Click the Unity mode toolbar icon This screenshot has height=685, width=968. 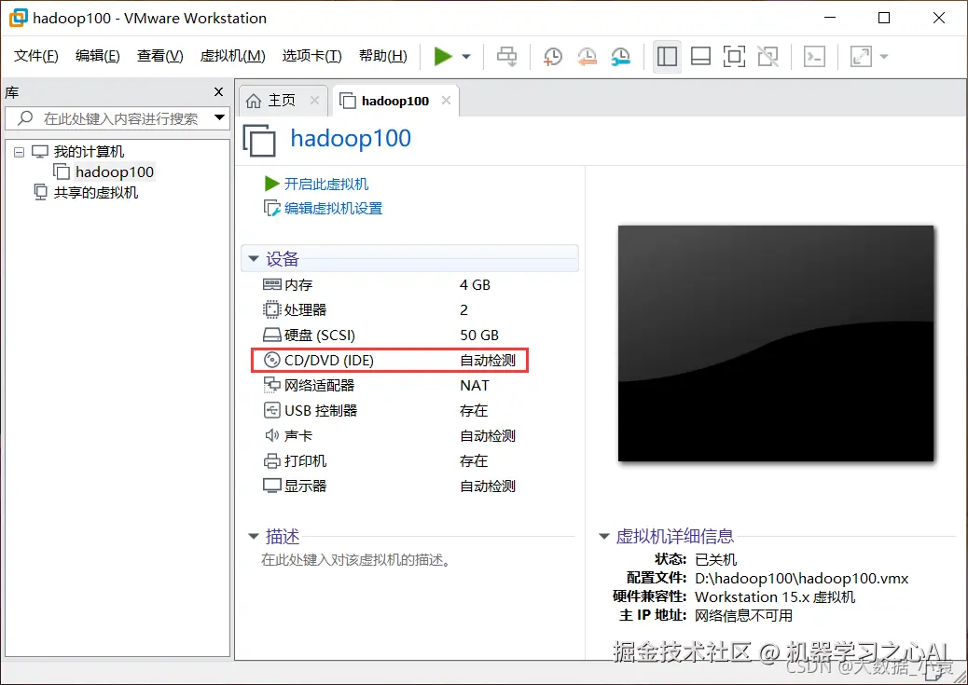tap(768, 56)
